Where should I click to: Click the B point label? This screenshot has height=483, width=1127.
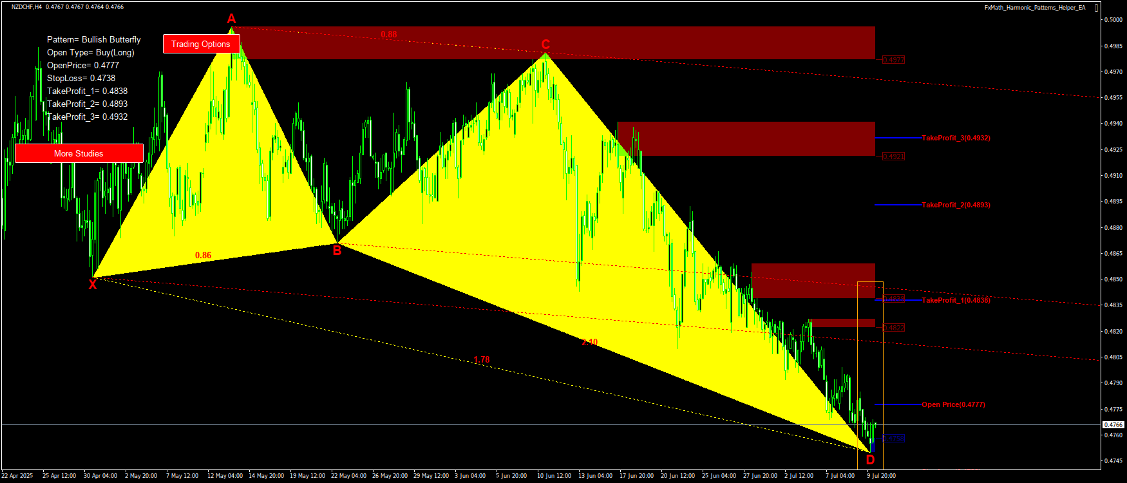pyautogui.click(x=337, y=251)
